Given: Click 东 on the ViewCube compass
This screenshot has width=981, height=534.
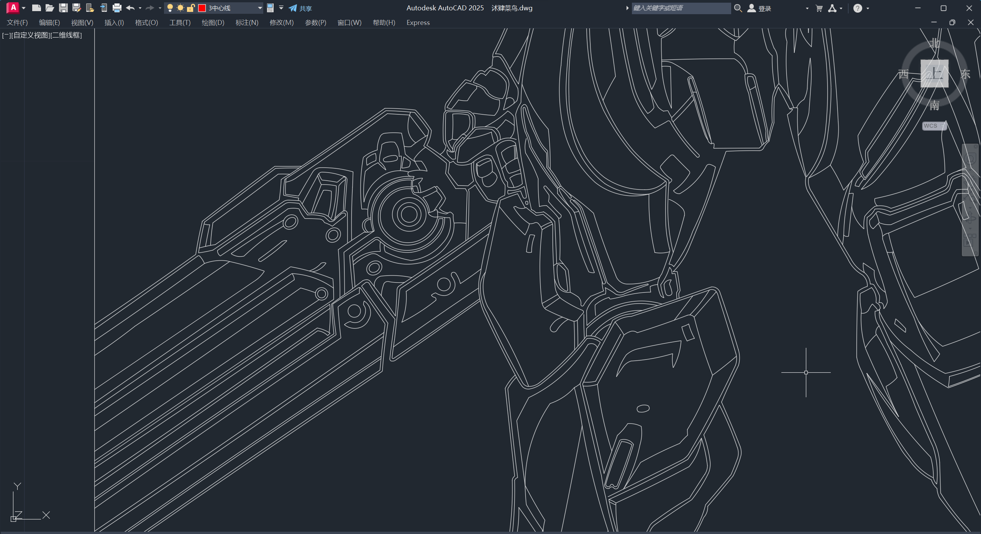Looking at the screenshot, I should click(x=965, y=74).
